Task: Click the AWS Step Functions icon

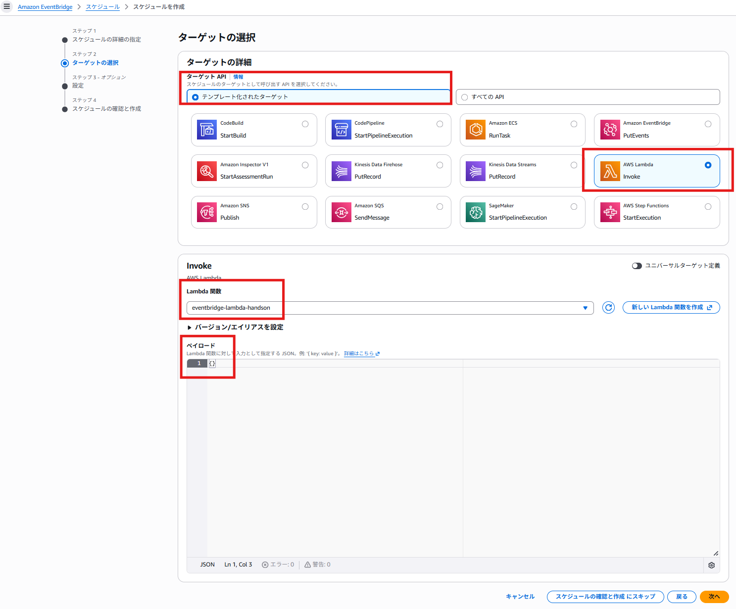Action: 610,212
